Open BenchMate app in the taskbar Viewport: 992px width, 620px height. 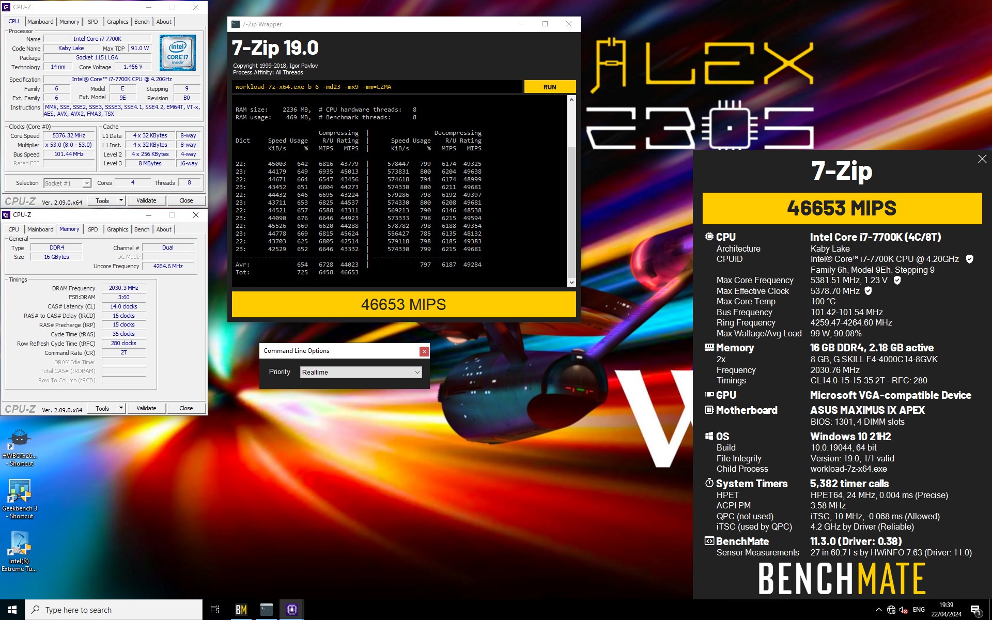click(241, 610)
